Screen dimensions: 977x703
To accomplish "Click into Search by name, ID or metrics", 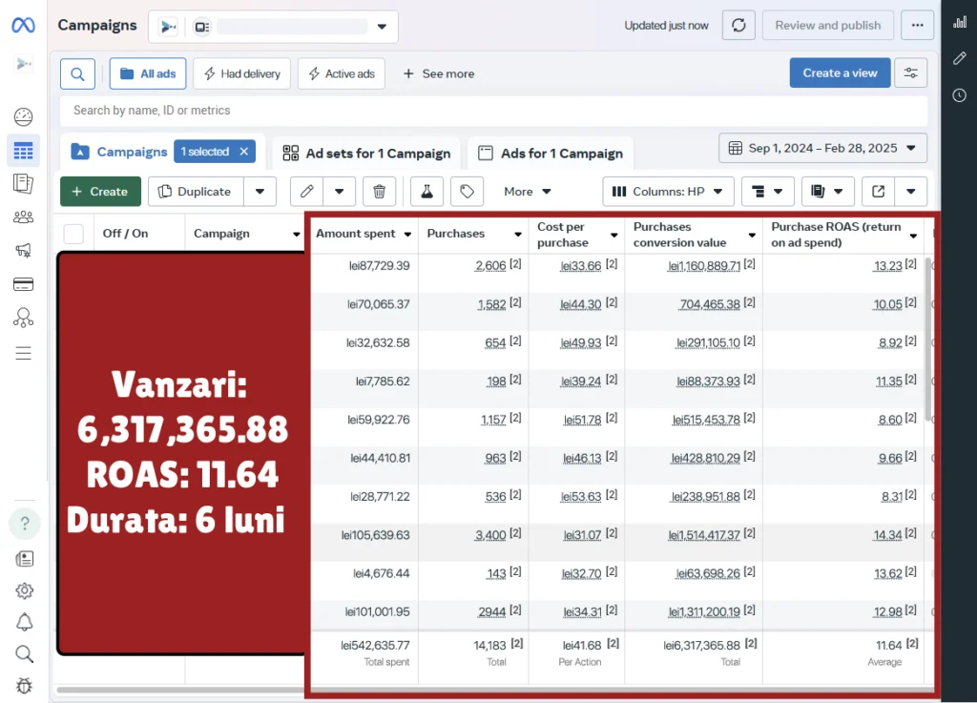I will coord(493,111).
